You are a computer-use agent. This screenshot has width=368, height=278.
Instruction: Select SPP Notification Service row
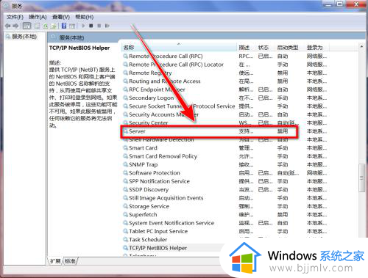(225, 181)
